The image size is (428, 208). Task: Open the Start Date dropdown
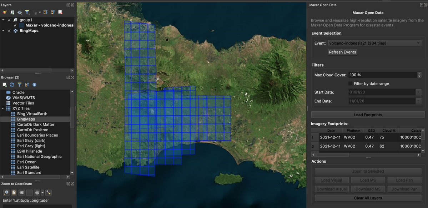(x=418, y=92)
